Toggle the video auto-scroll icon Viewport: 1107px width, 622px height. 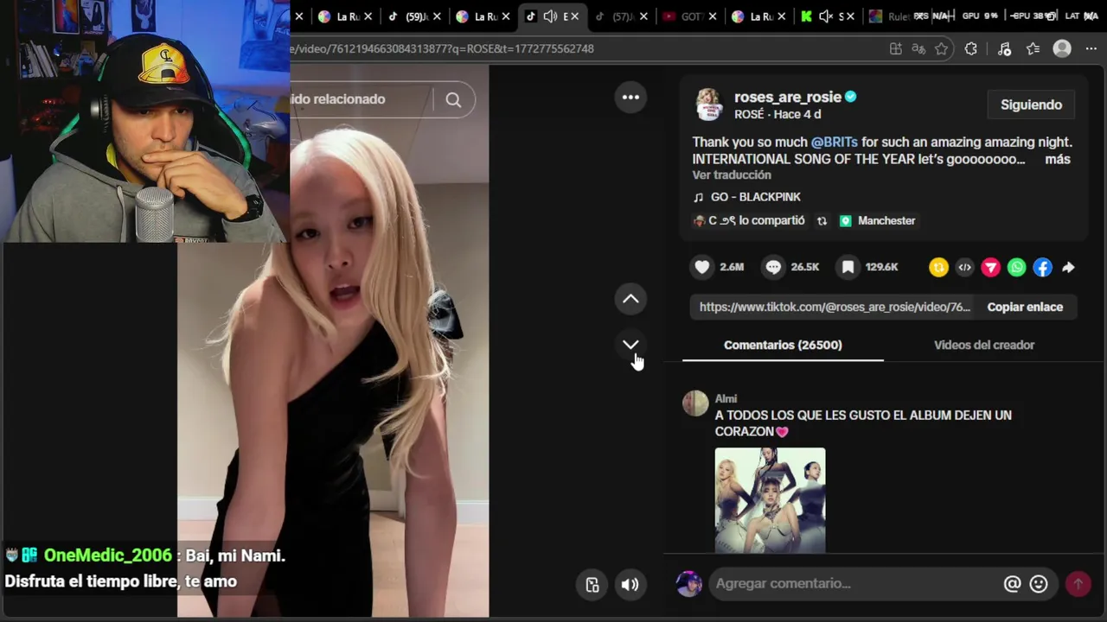(x=592, y=585)
